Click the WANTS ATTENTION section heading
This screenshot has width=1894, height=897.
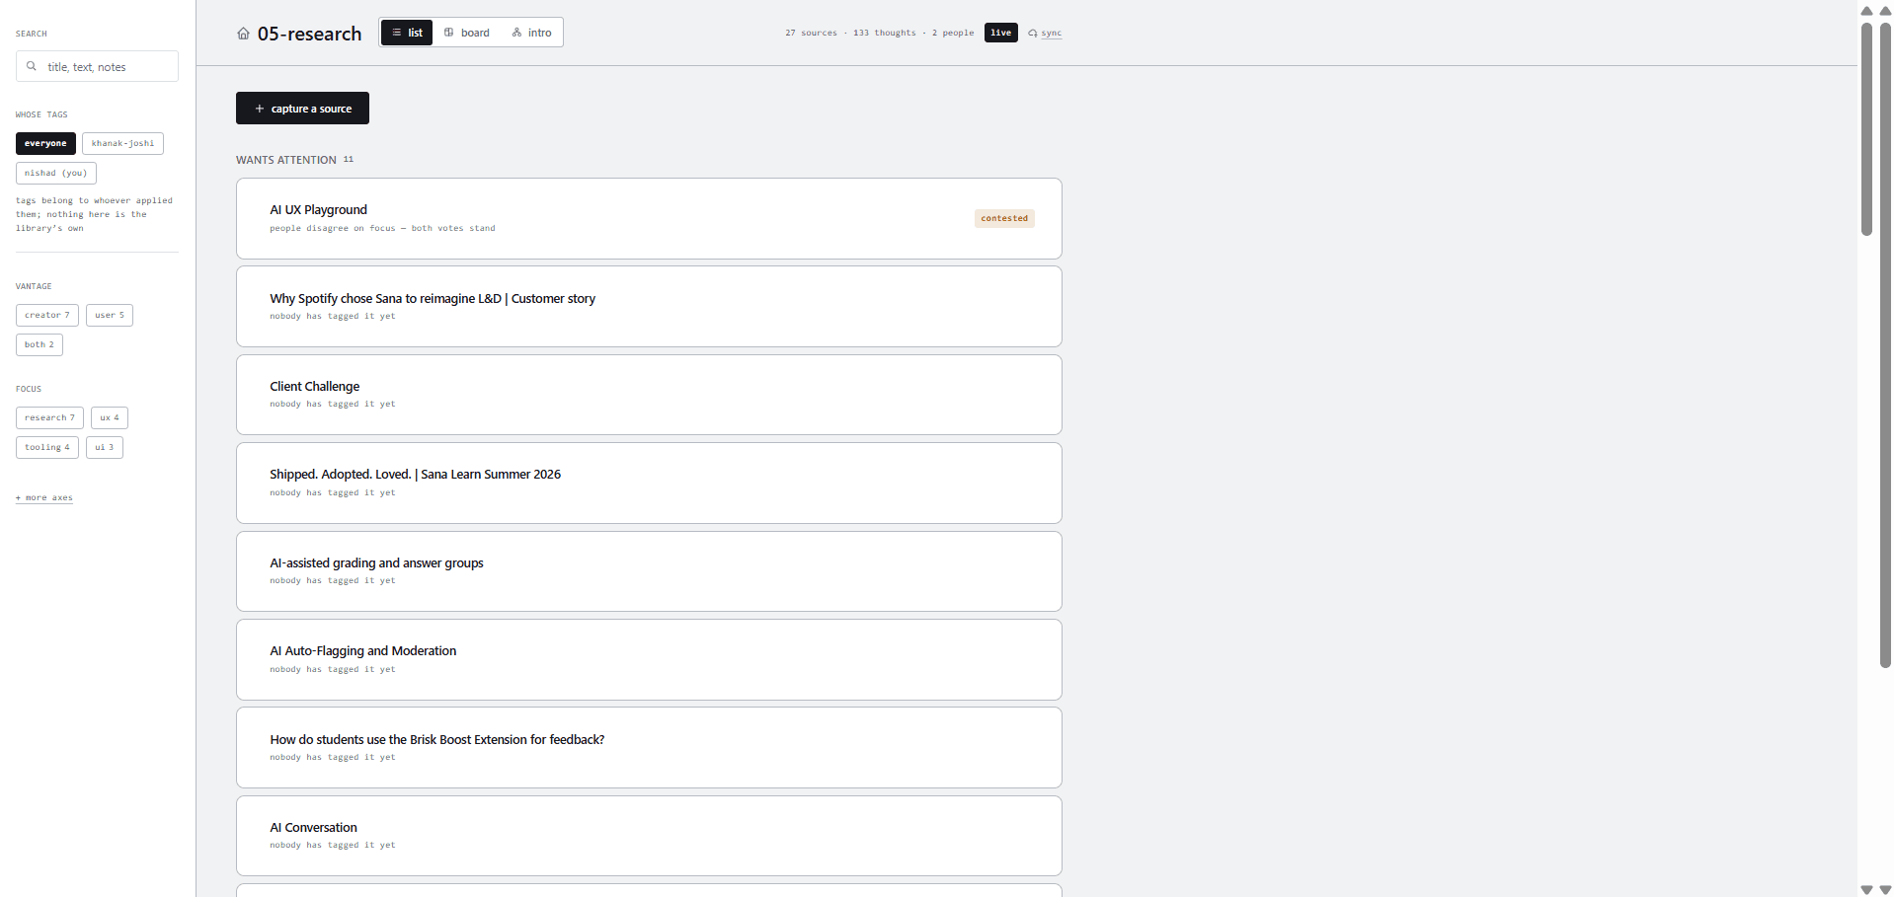click(286, 160)
